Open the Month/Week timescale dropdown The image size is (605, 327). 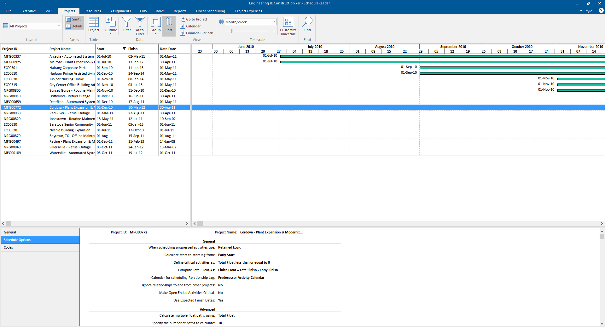pos(274,22)
